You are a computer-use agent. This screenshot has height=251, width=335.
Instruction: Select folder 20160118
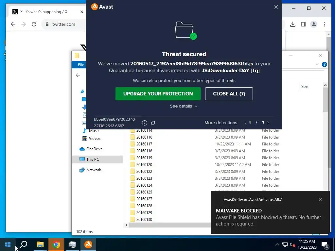144,151
